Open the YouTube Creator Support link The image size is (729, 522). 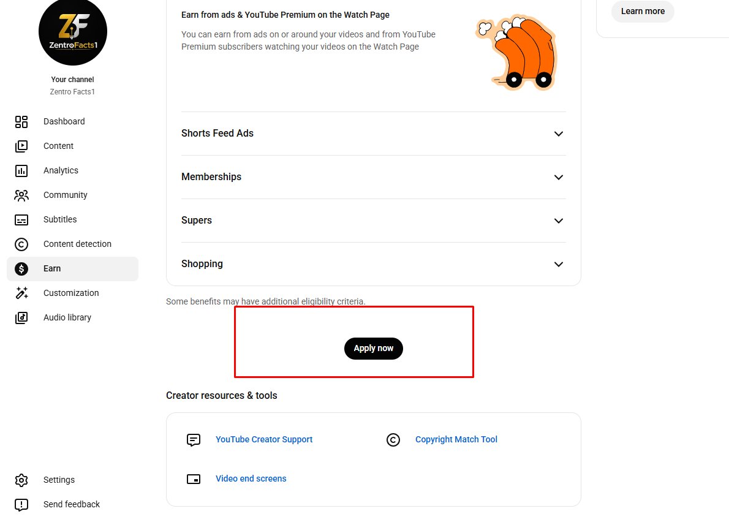(x=264, y=440)
